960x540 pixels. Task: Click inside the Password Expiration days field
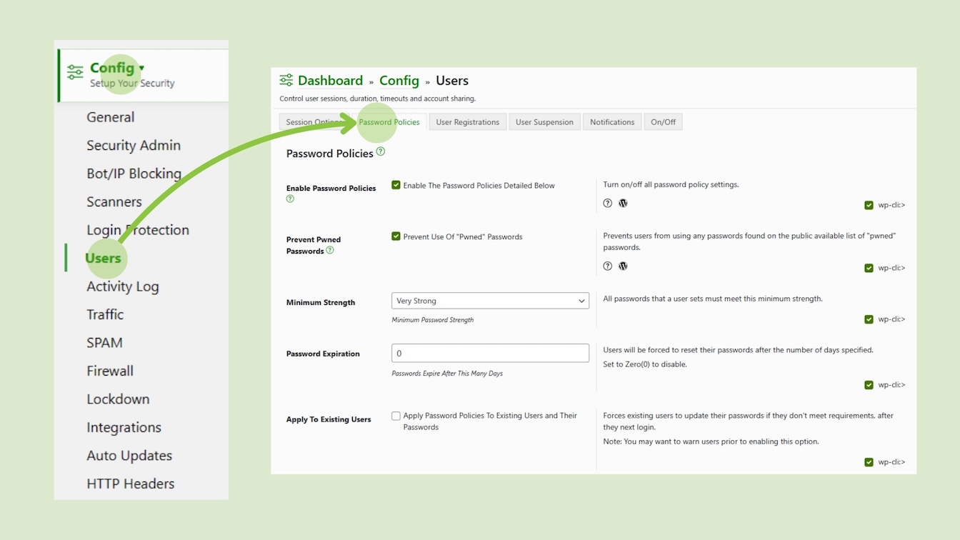pyautogui.click(x=490, y=352)
